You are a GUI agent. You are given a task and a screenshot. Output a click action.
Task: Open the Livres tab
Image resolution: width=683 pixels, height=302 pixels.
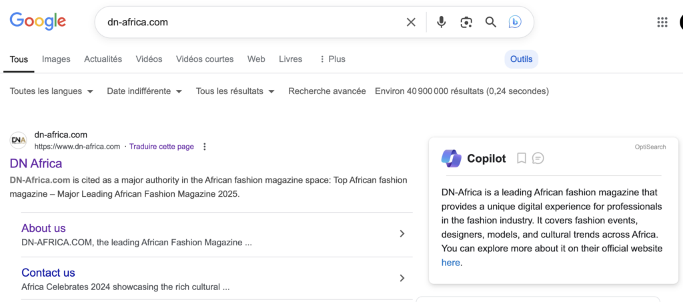(291, 59)
